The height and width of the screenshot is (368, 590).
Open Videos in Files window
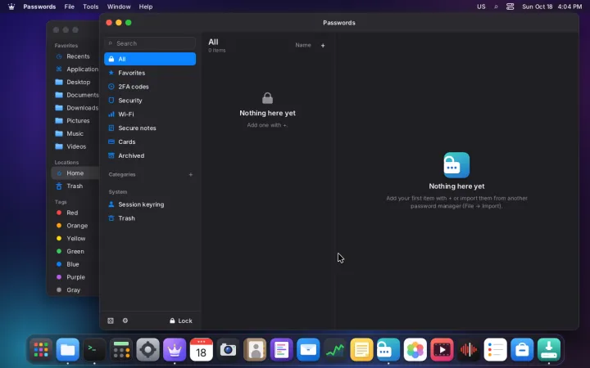(x=75, y=146)
